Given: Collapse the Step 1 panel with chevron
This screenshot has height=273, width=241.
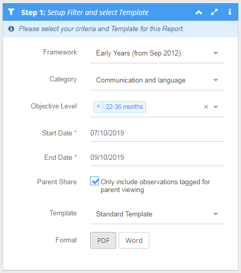Looking at the screenshot, I should coord(199,12).
